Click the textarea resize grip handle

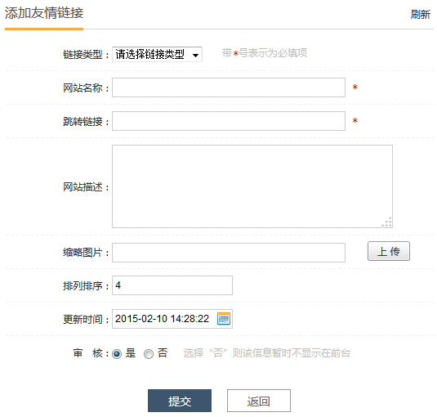[387, 222]
